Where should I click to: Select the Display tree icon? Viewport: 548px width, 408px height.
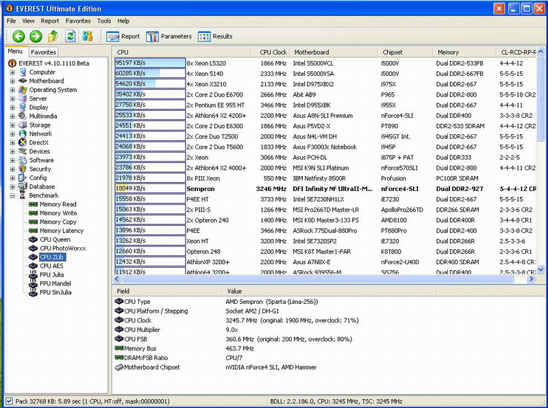click(x=23, y=107)
